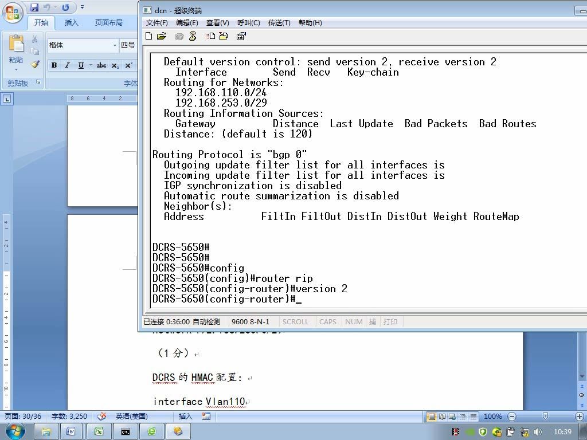Click the Cut scissors icon in Word
The height and width of the screenshot is (440, 587).
[35, 39]
